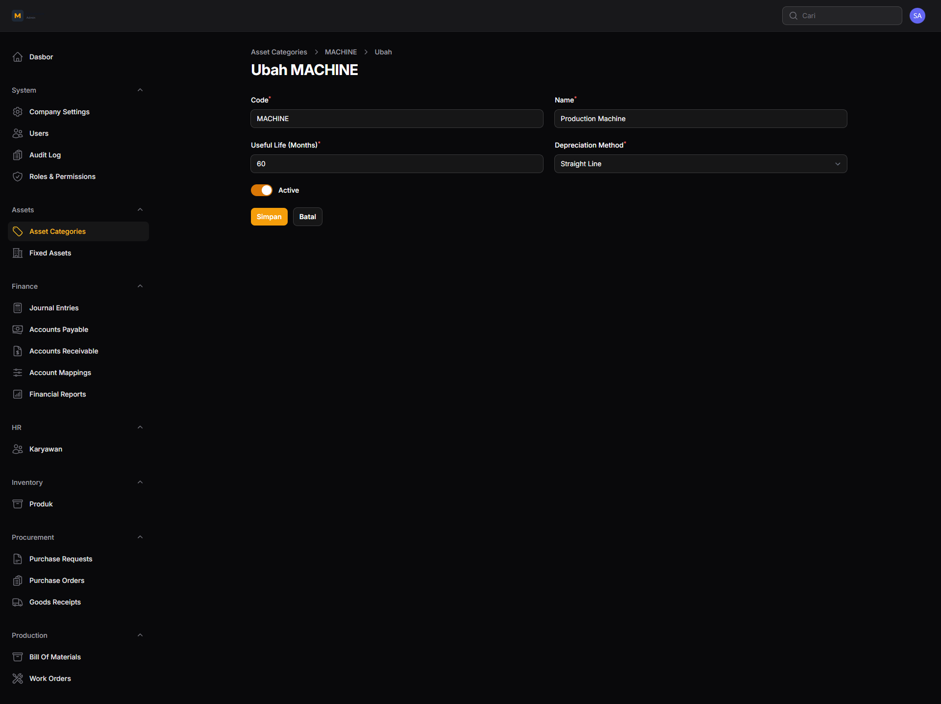Go to Company Settings page
Viewport: 941px width, 704px height.
(x=78, y=112)
